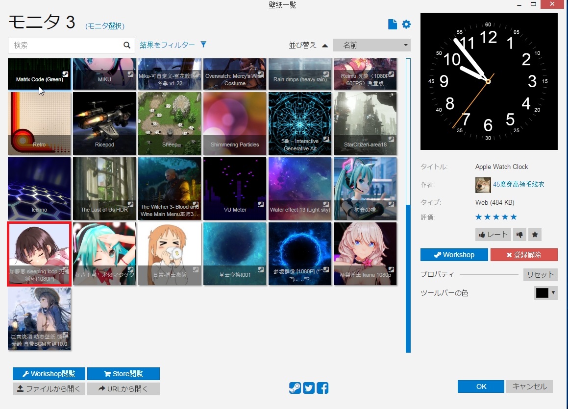Open the Facebook social icon
The height and width of the screenshot is (409, 568).
point(322,388)
